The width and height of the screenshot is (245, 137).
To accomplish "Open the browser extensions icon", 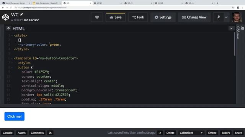I will [x=238, y=8].
